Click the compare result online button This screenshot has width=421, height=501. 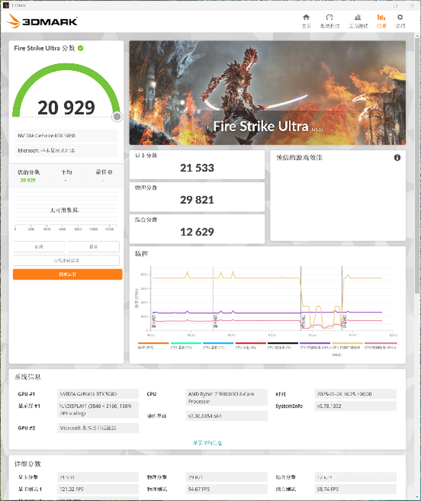tap(66, 261)
